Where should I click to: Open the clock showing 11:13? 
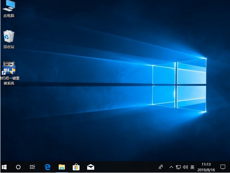[206, 164]
